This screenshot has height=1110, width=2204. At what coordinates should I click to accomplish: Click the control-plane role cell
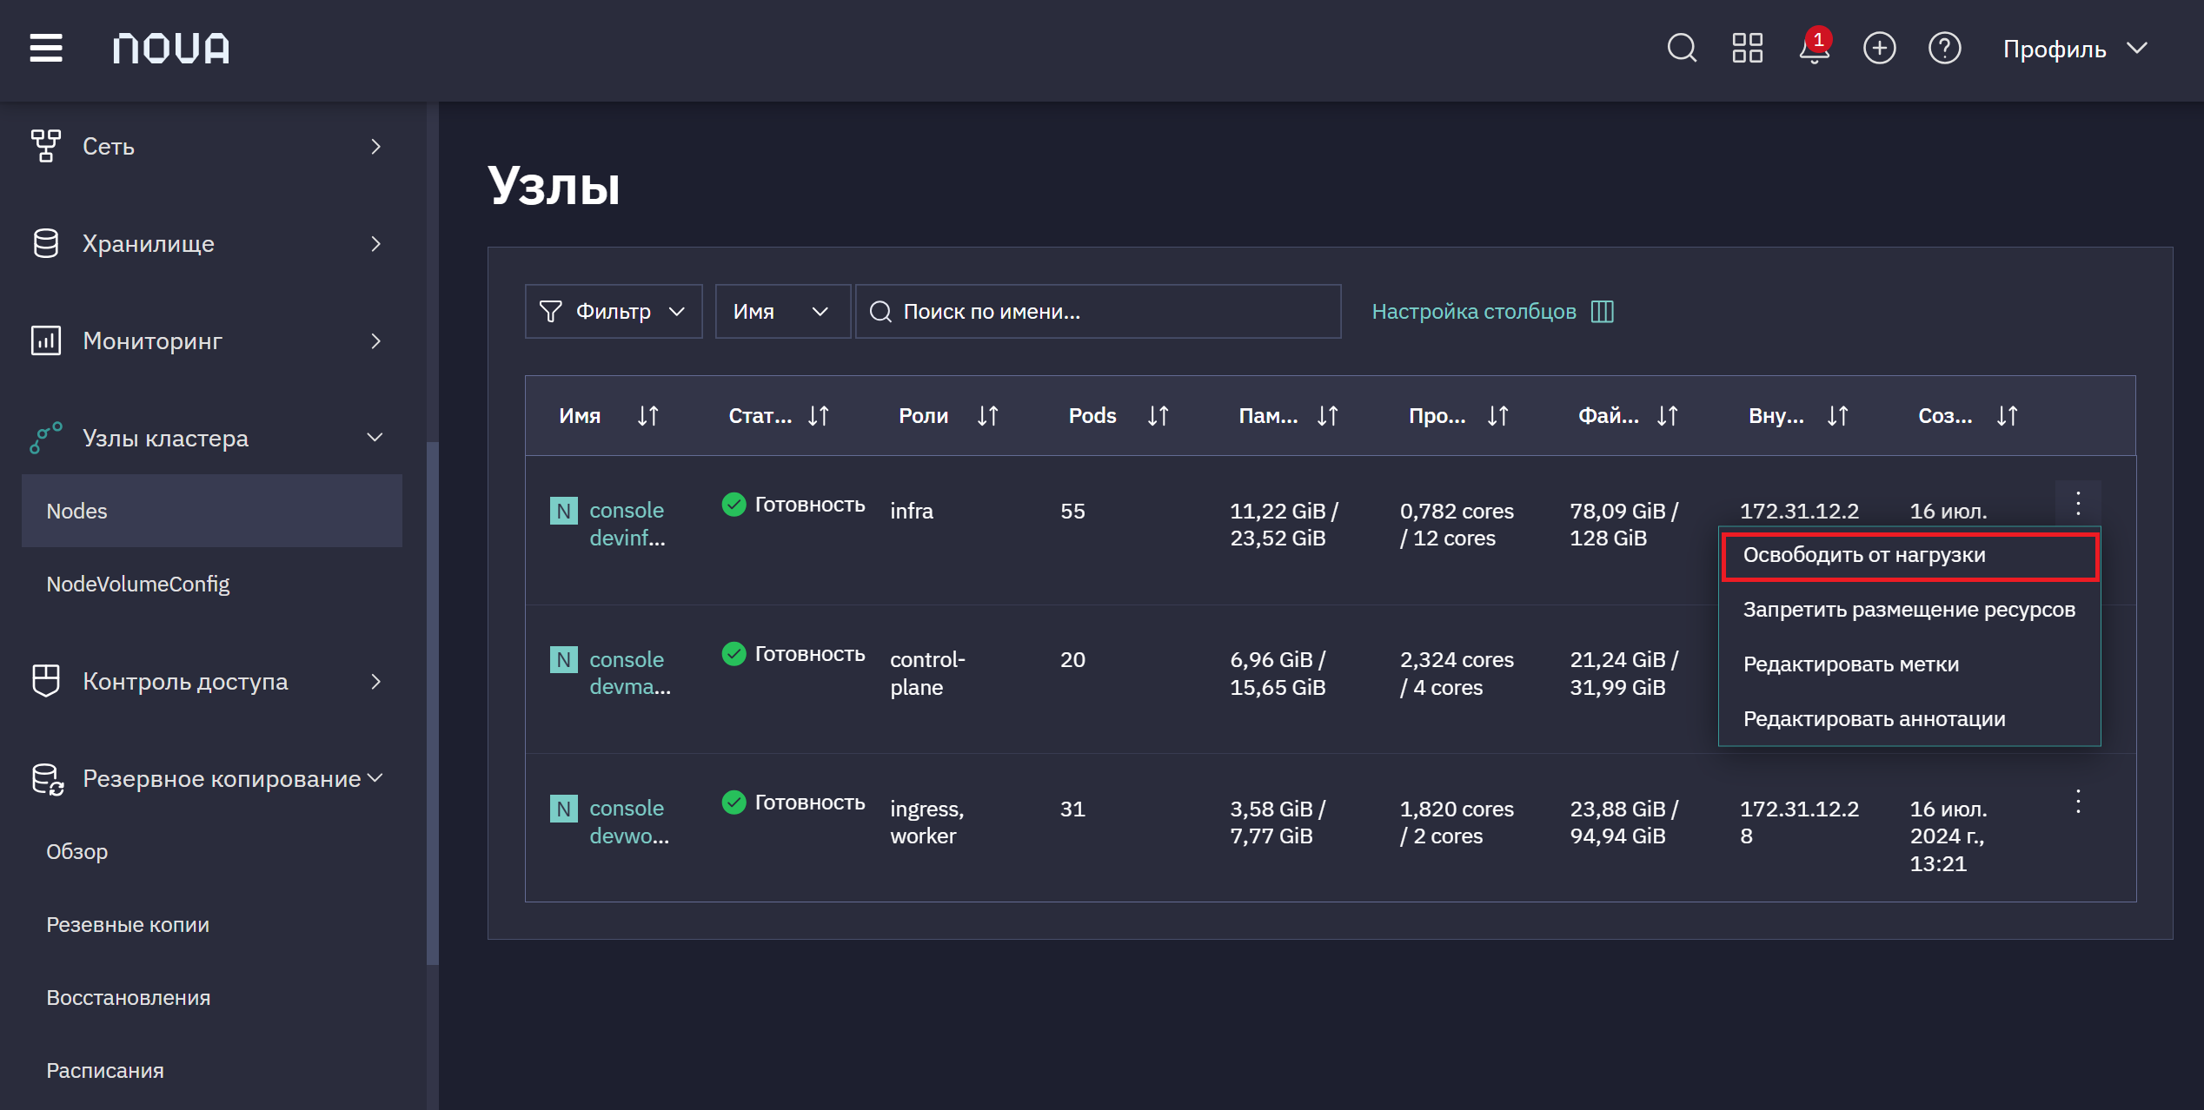(x=927, y=673)
